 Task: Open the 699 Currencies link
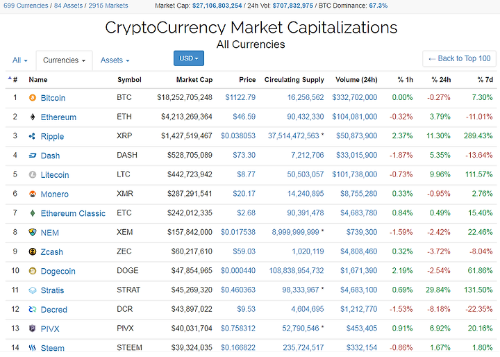[x=26, y=6]
